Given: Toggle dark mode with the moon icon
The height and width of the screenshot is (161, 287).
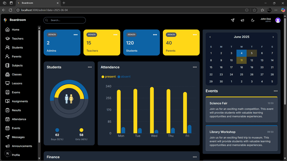Looking at the screenshot, I should (x=253, y=20).
